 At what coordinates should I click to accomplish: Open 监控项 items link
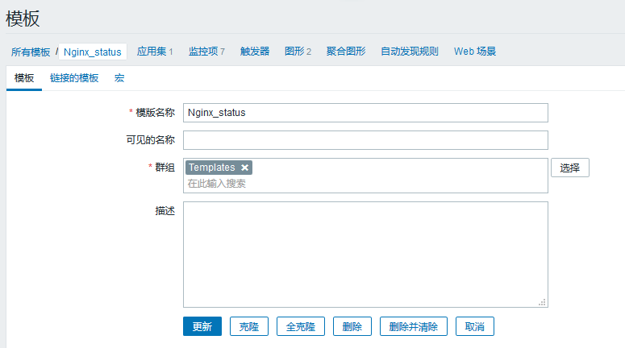(x=202, y=52)
